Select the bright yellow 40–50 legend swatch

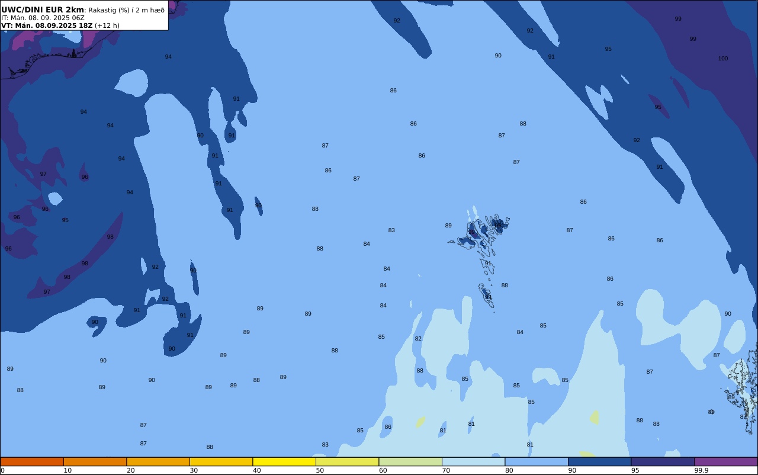tap(284, 461)
